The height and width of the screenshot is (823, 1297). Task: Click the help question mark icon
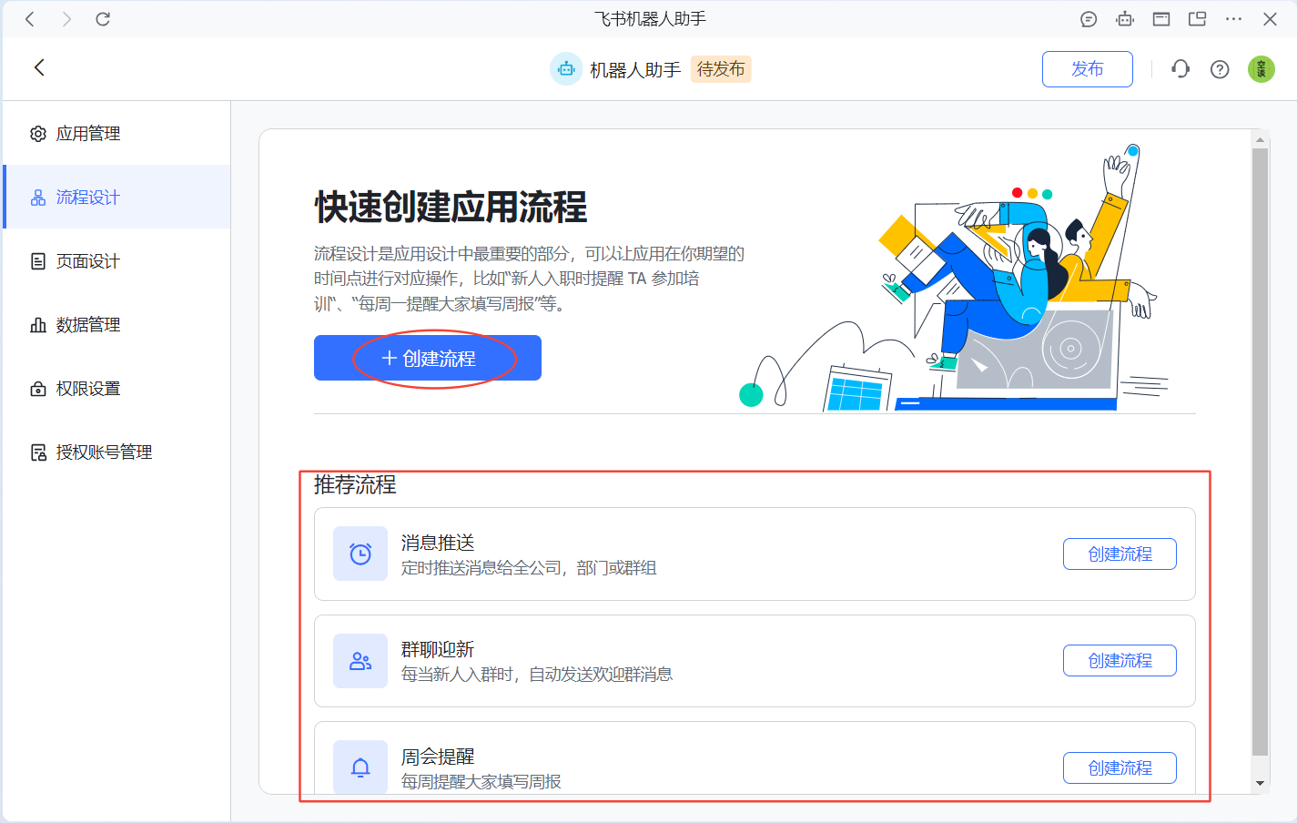1220,69
